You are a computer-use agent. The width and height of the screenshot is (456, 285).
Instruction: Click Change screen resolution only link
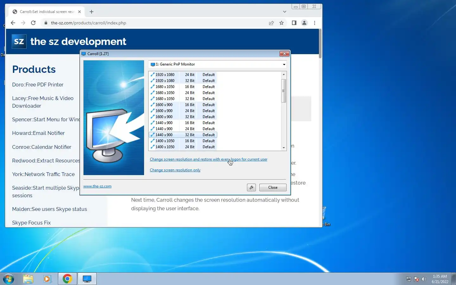tap(175, 170)
